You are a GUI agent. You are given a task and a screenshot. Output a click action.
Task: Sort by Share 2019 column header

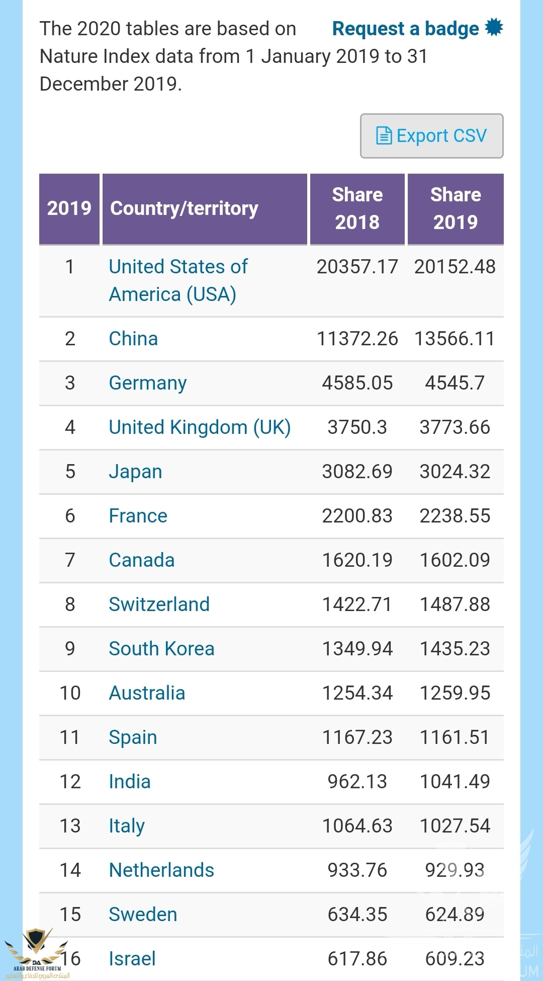point(456,209)
